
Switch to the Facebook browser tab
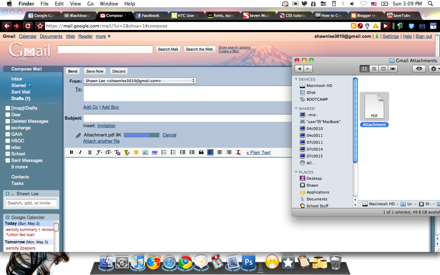(151, 15)
